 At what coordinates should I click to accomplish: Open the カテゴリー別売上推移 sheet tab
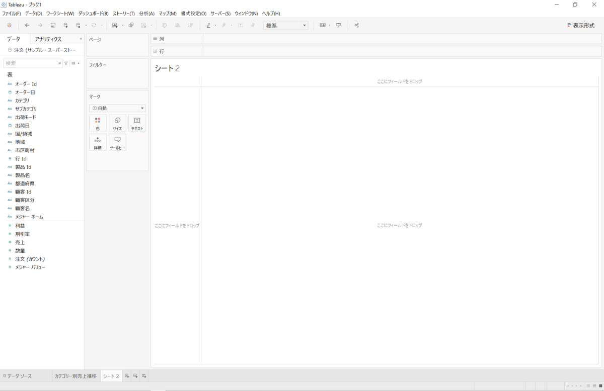[75, 376]
